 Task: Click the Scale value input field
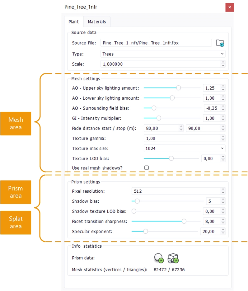click(160, 64)
